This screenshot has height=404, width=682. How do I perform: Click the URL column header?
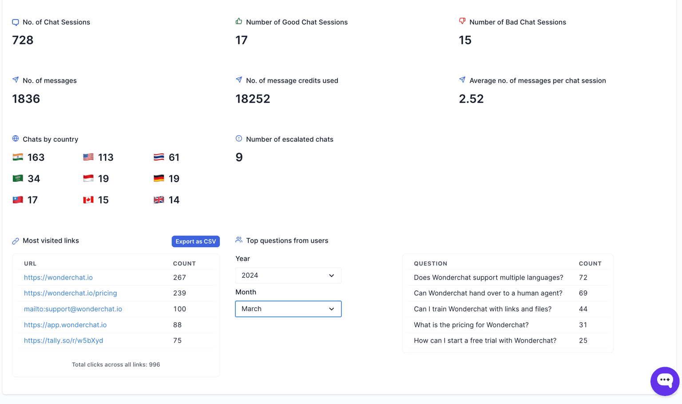30,264
